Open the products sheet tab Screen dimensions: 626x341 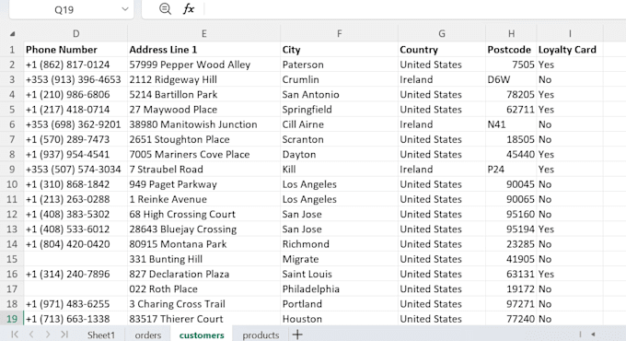pos(261,335)
